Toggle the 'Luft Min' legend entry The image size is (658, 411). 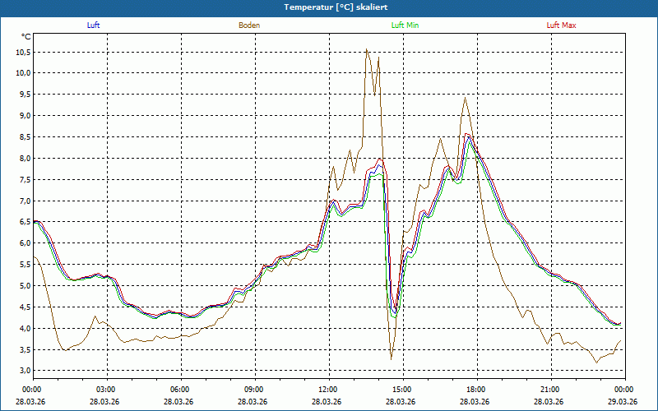405,25
